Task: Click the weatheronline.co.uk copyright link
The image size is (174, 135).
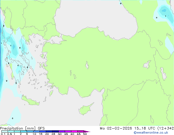Action: pyautogui.click(x=151, y=133)
